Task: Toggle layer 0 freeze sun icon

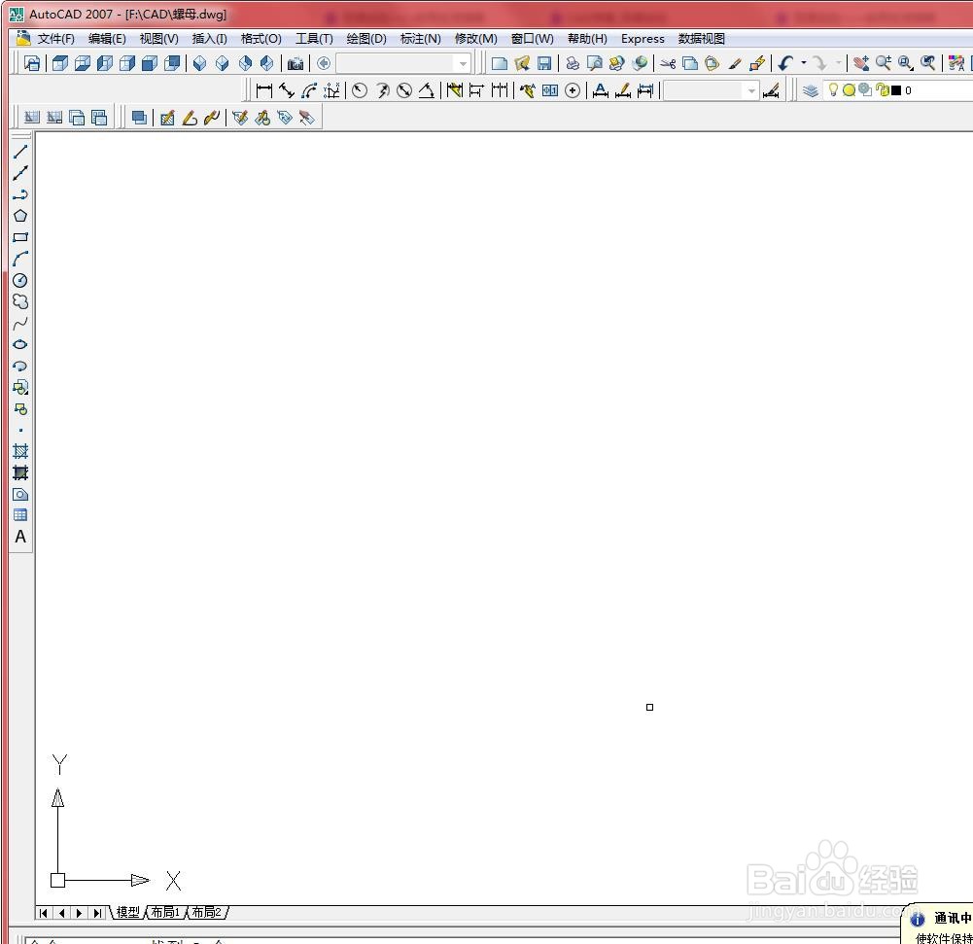Action: tap(849, 90)
